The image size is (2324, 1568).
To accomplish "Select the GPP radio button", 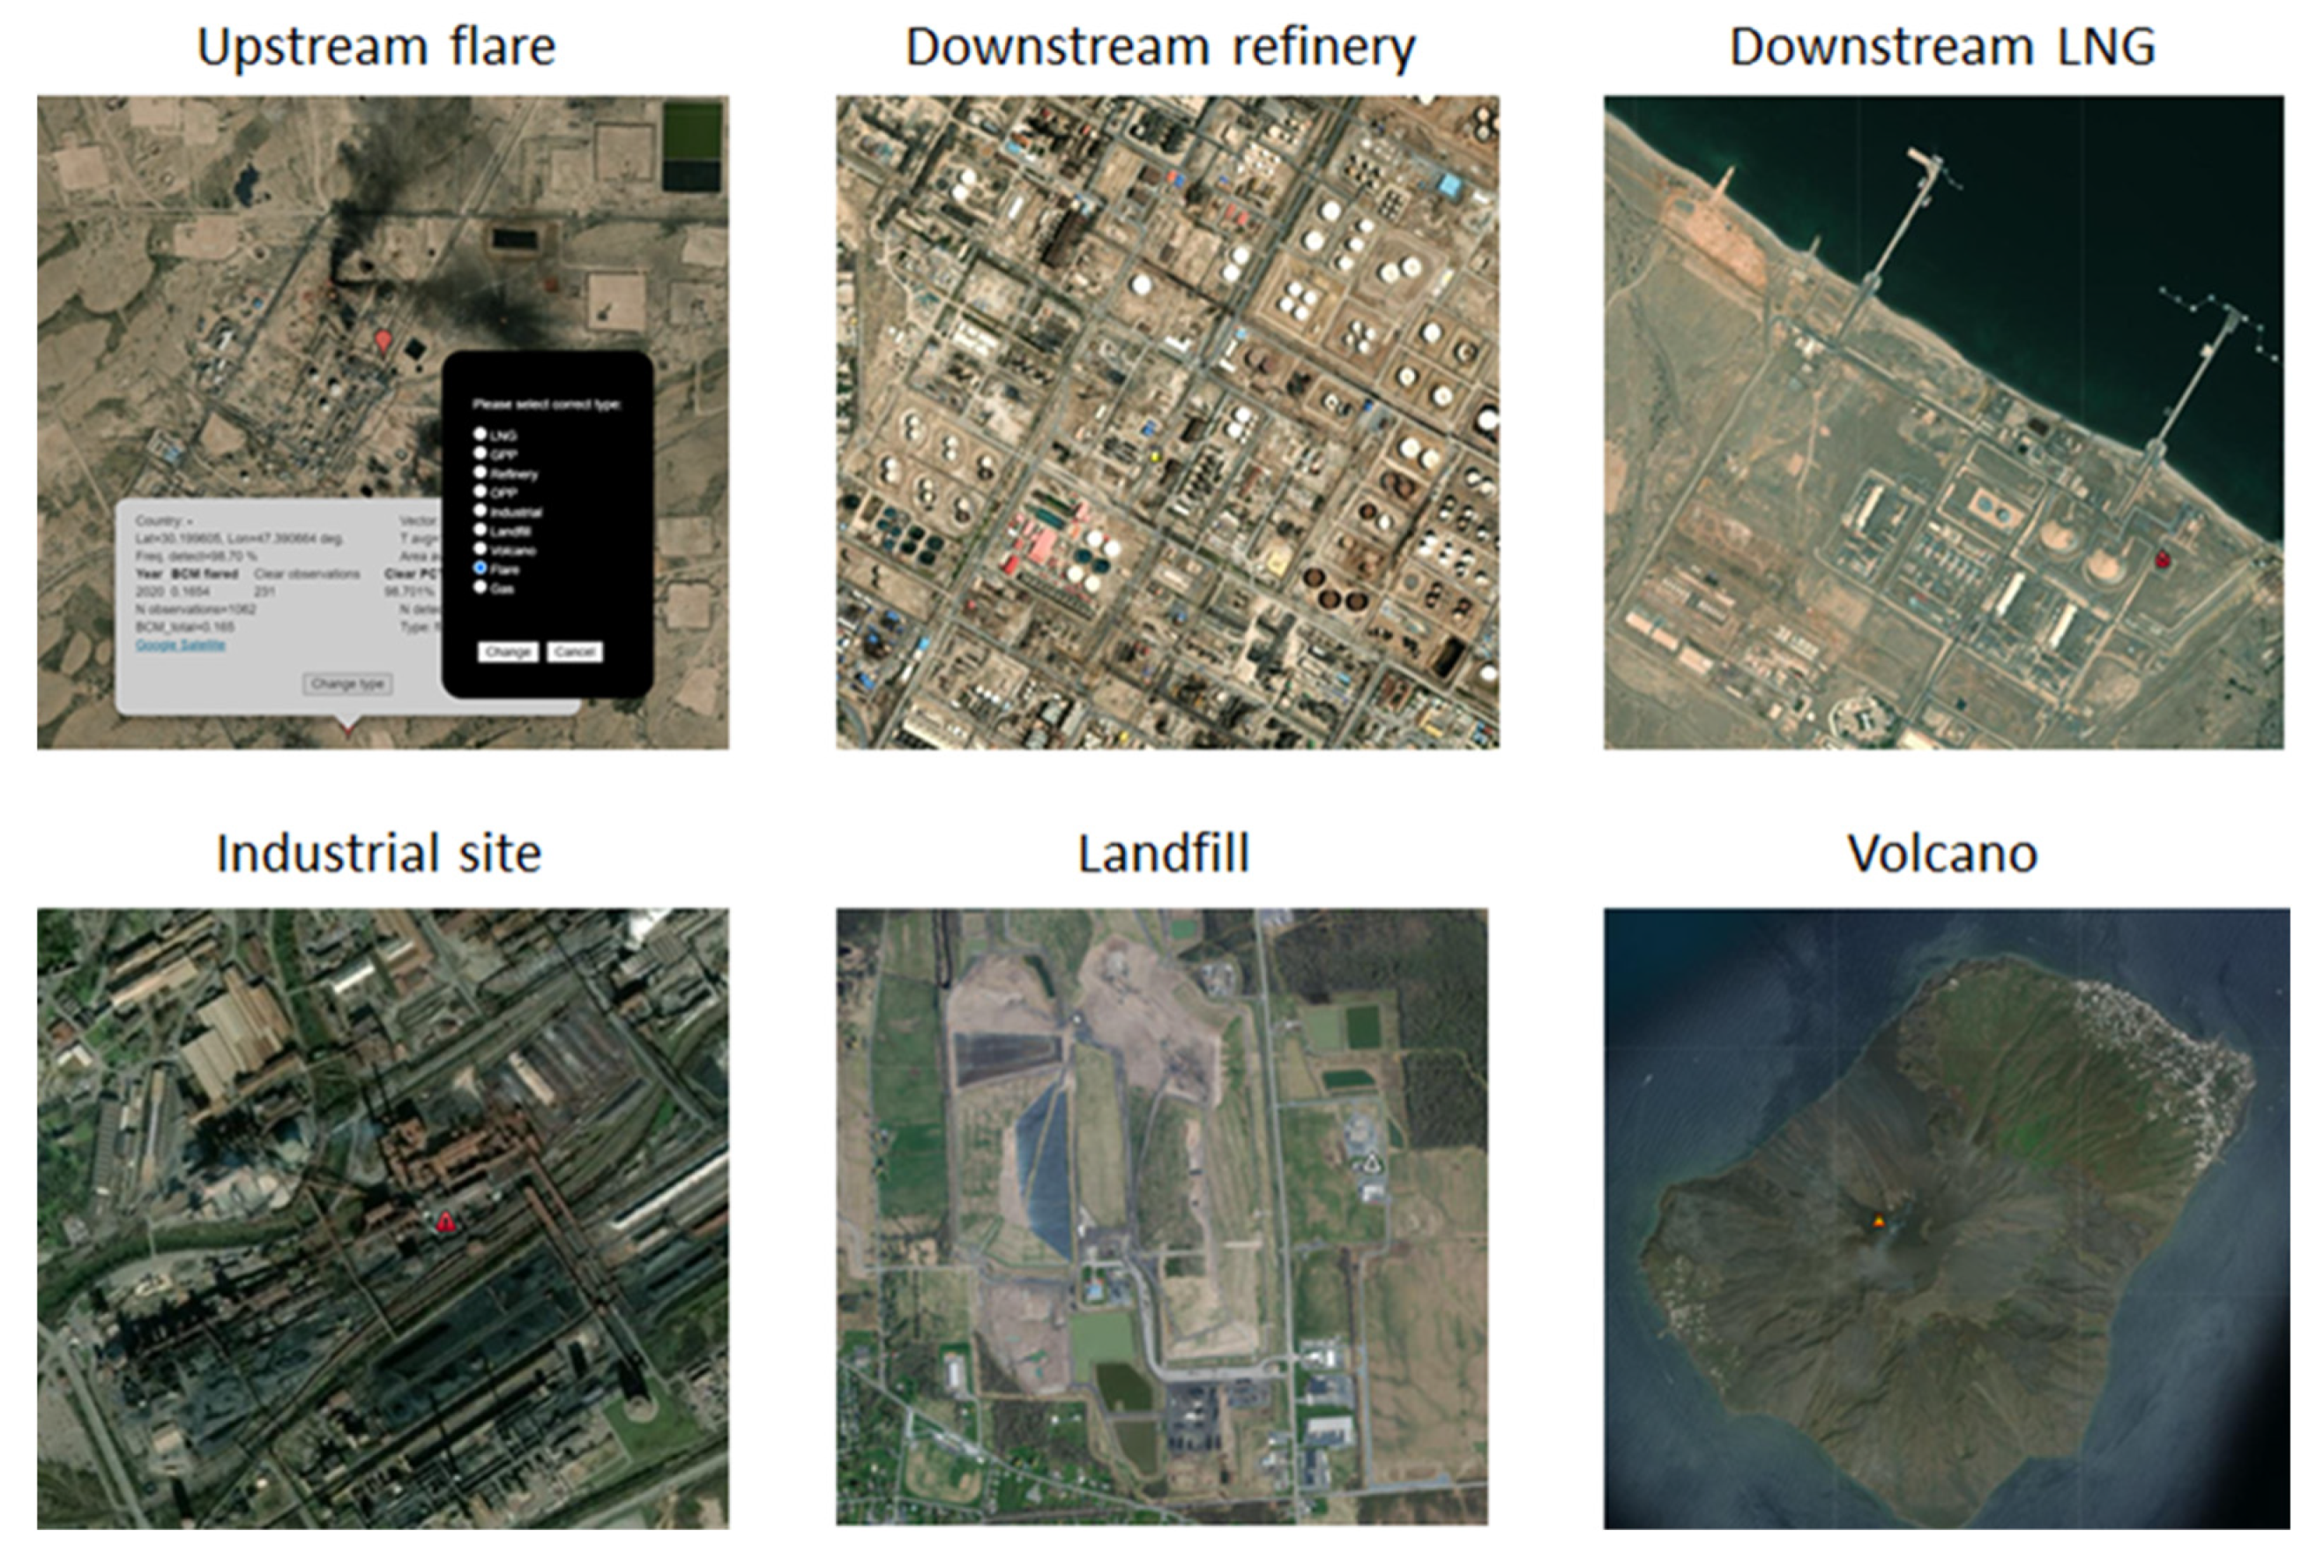I will click(x=480, y=453).
